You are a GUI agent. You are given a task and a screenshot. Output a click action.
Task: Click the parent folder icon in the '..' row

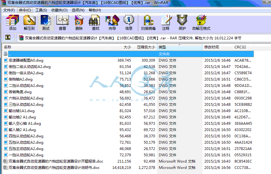click(x=5, y=54)
